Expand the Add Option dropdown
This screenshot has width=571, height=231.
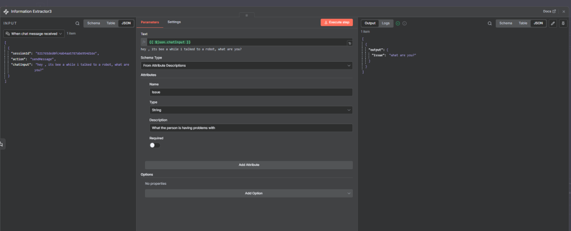pyautogui.click(x=249, y=193)
